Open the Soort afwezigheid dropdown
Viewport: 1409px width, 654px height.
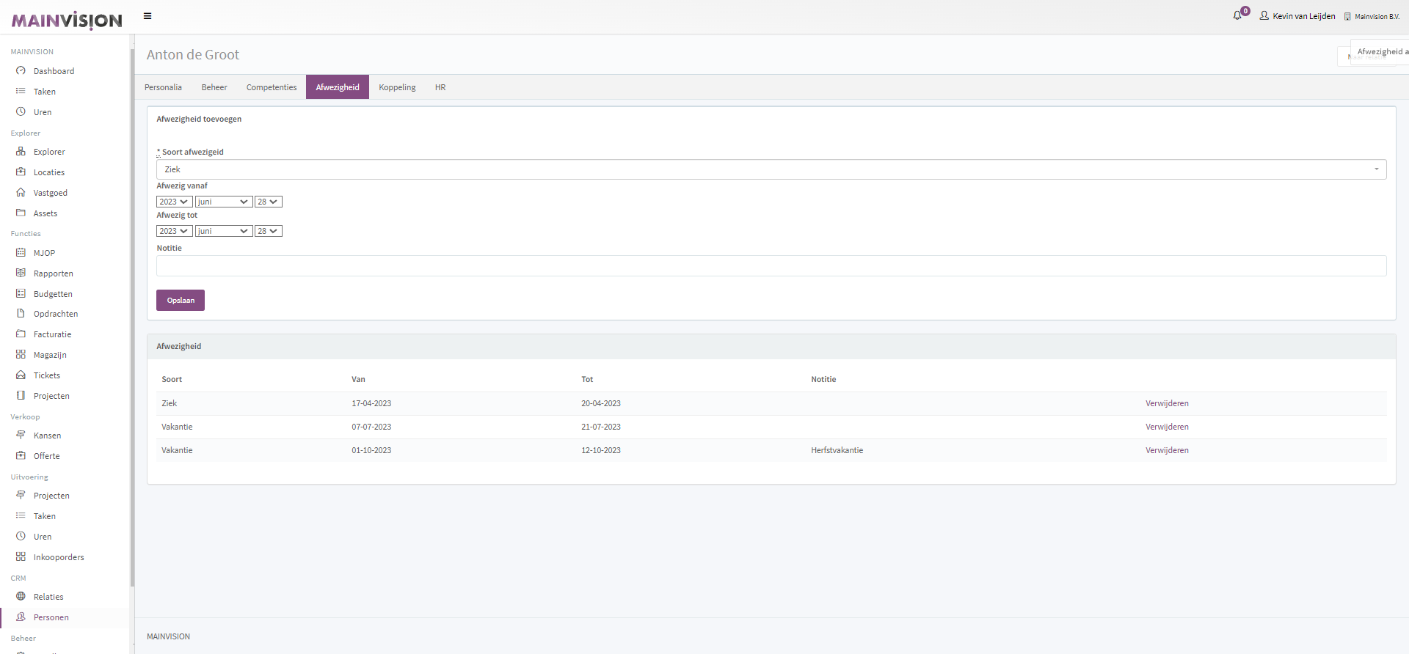[x=771, y=169]
